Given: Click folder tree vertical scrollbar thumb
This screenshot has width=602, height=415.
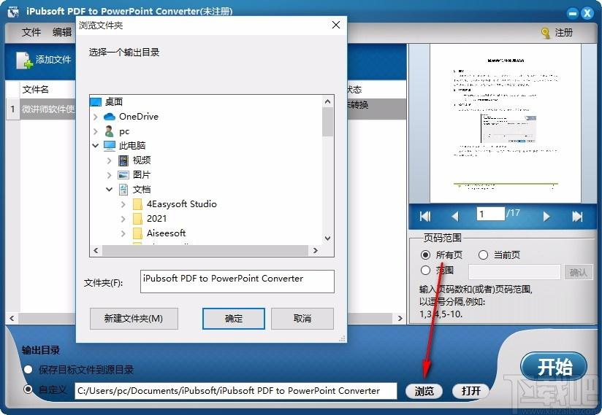Looking at the screenshot, I should click(327, 122).
